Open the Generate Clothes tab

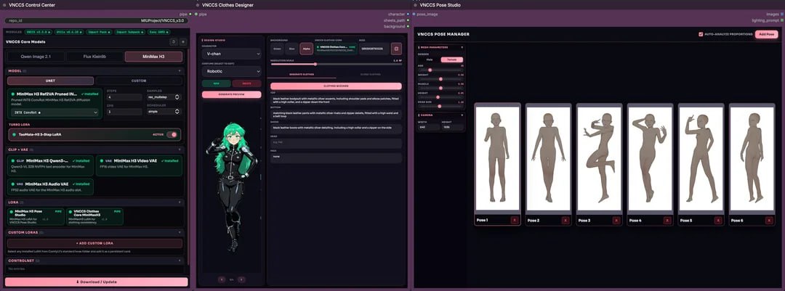(302, 75)
